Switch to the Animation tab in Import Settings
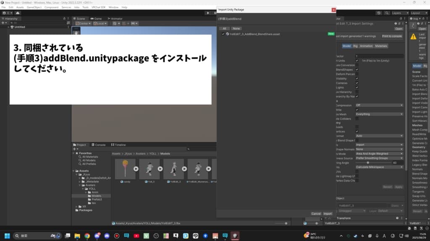The width and height of the screenshot is (430, 241). point(366,46)
